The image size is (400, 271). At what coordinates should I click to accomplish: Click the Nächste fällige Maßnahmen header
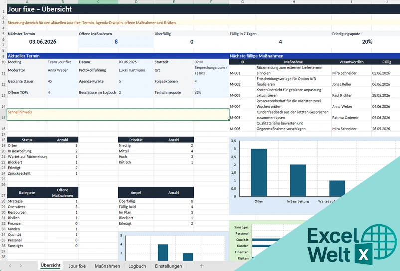tap(315, 56)
